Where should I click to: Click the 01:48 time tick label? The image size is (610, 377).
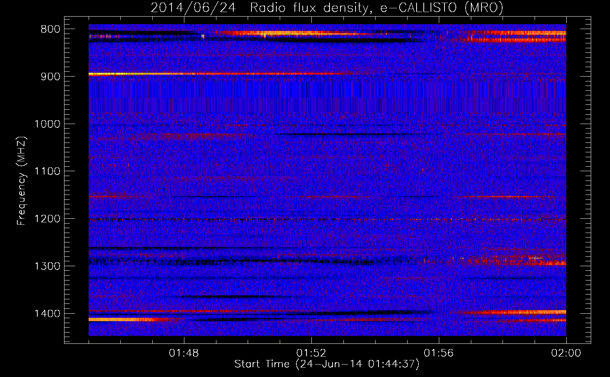[x=184, y=353]
